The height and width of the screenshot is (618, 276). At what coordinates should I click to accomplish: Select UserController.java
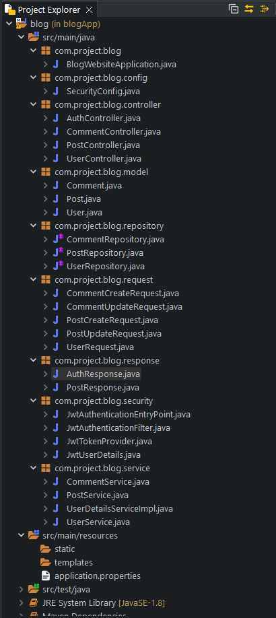[104, 158]
